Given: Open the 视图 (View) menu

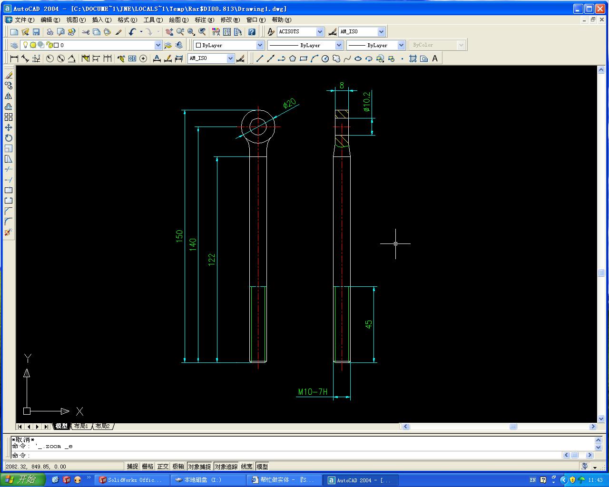Looking at the screenshot, I should click(x=76, y=20).
